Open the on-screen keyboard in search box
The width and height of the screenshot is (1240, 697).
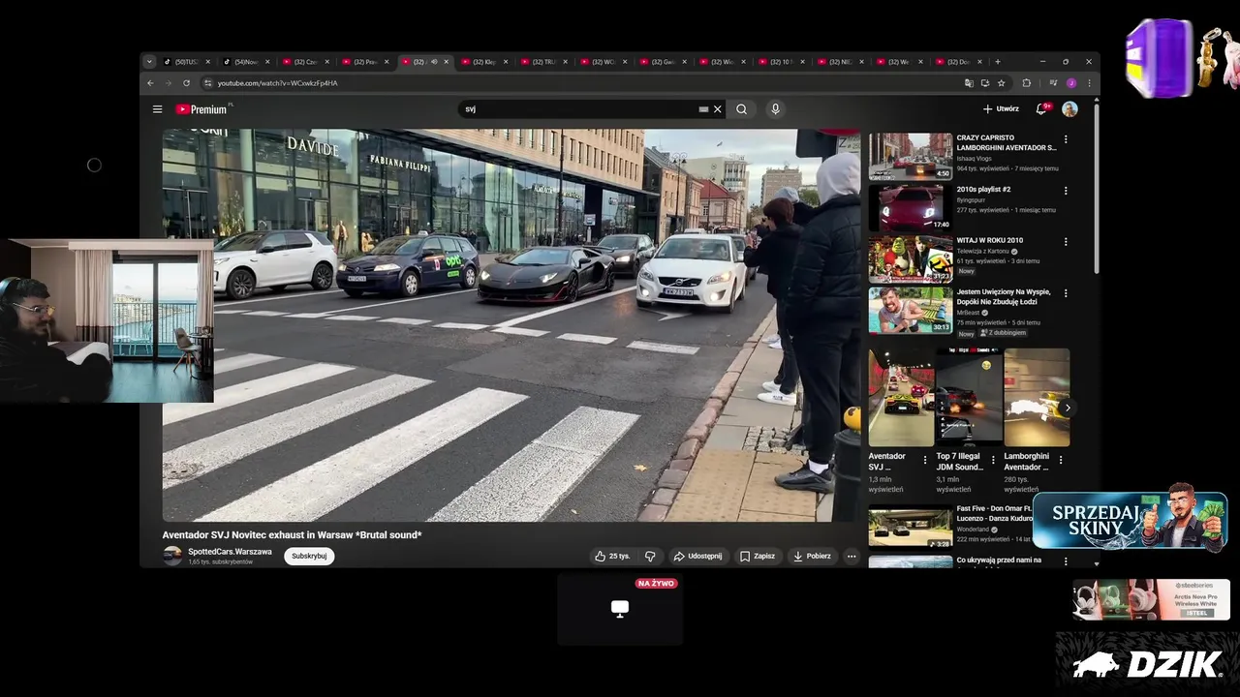pos(703,109)
